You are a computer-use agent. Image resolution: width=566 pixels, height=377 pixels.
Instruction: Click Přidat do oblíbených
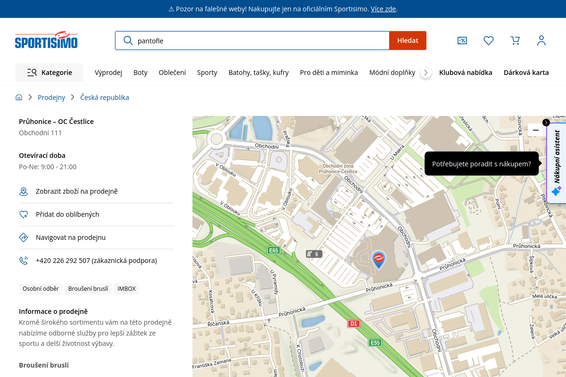(67, 214)
